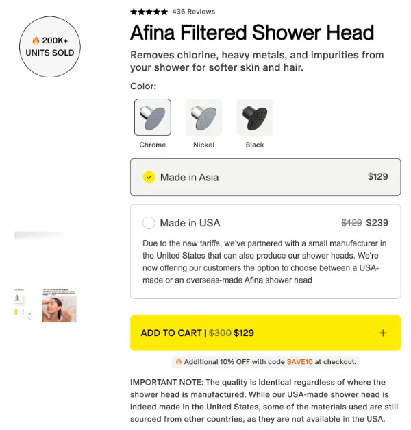Click the SAVE10 promo code text
Image resolution: width=411 pixels, height=430 pixels.
tap(299, 361)
